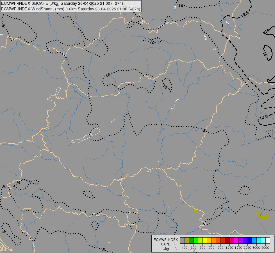Click the J/kg unit label in the legend
The height and width of the screenshot is (253, 275).
(165, 249)
